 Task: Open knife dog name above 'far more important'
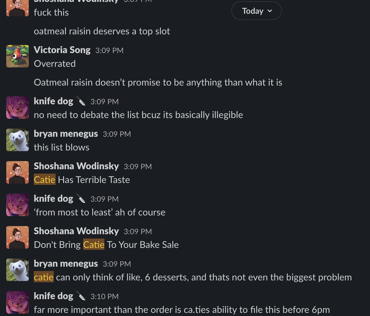tap(53, 296)
